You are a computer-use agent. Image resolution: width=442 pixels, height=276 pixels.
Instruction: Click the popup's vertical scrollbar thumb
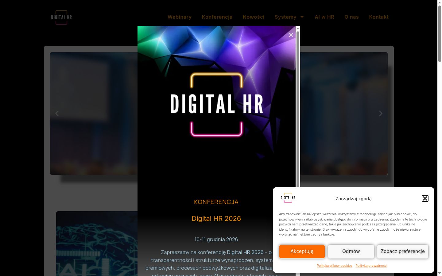[298, 109]
